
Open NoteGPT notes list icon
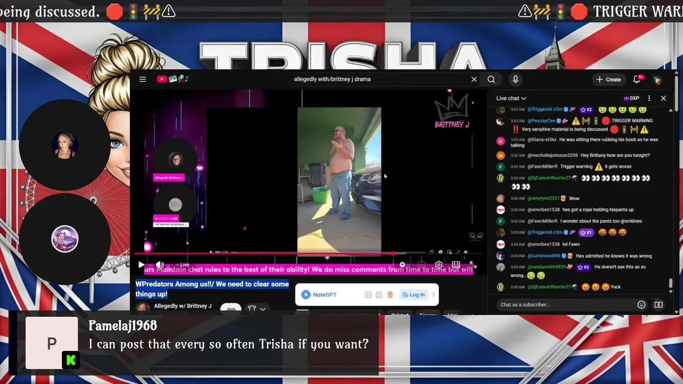pyautogui.click(x=379, y=295)
